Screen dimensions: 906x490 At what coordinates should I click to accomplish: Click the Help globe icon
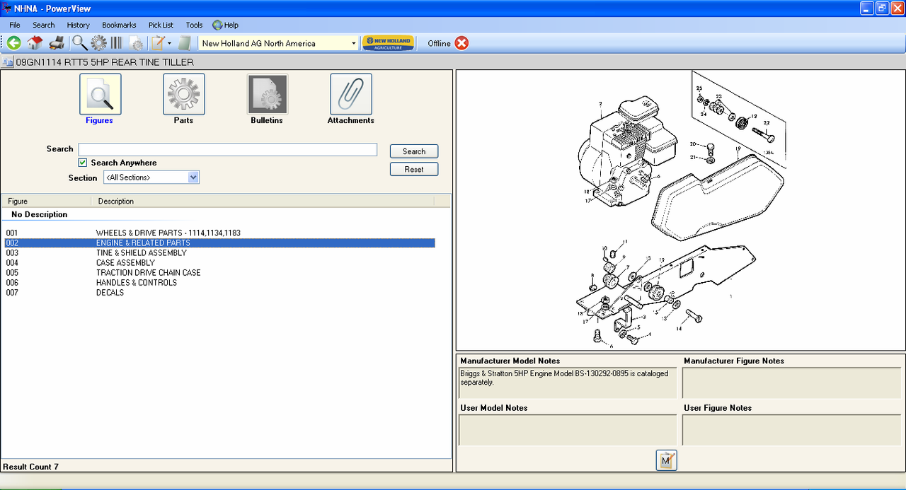217,25
